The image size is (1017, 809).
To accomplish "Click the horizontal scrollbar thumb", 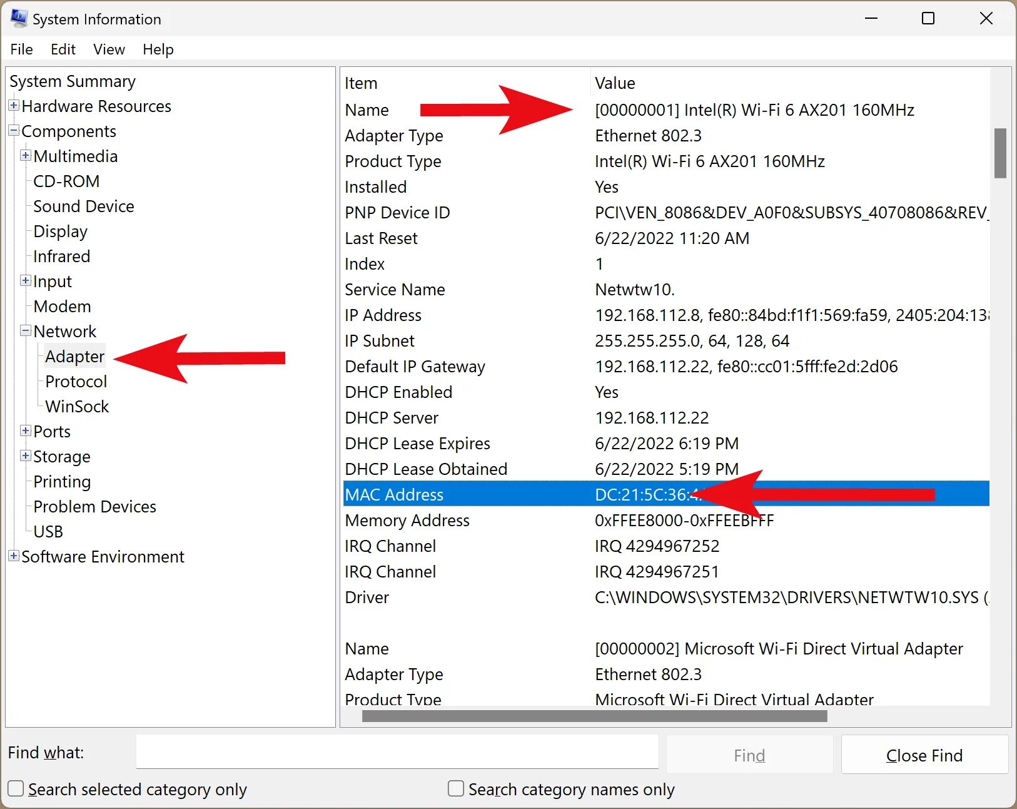I will (595, 716).
